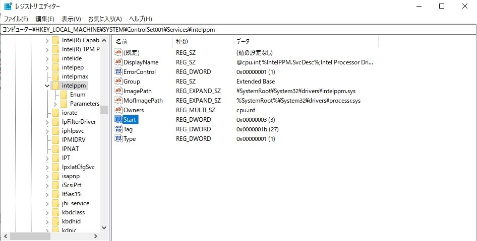Click the Intel(R) TPM P folder icon

point(55,49)
